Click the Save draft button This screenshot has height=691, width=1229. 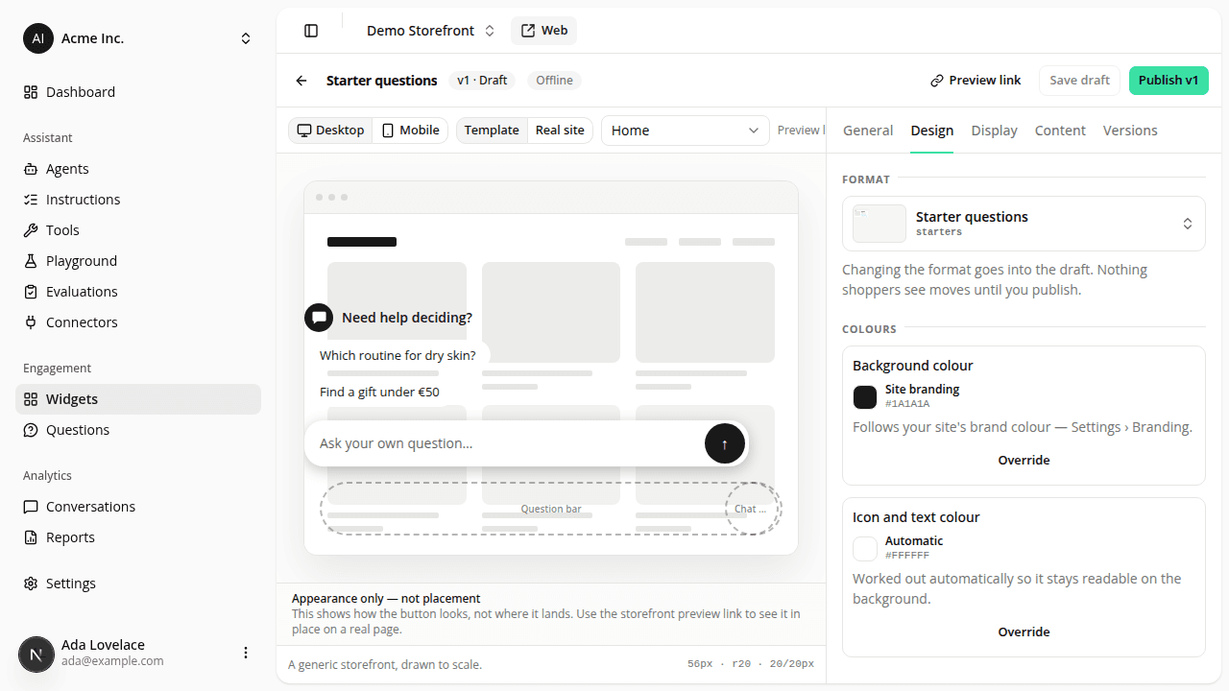click(x=1079, y=81)
